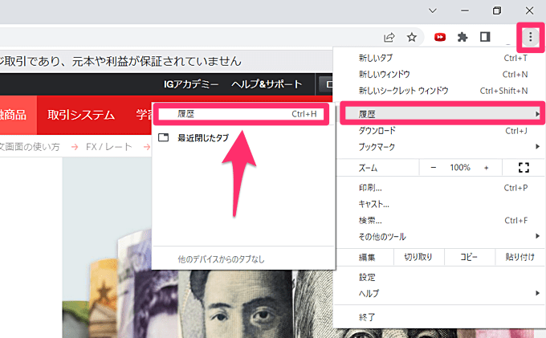Click the 取引システム navigation tab

(81, 115)
